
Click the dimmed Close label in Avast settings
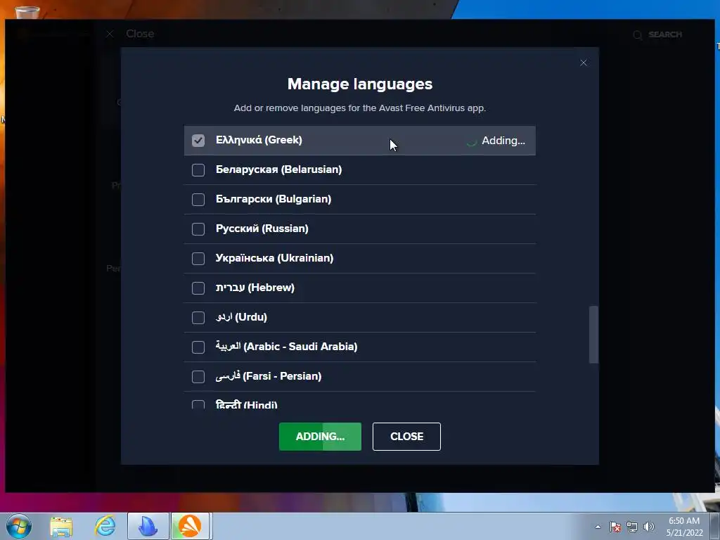[x=140, y=34]
